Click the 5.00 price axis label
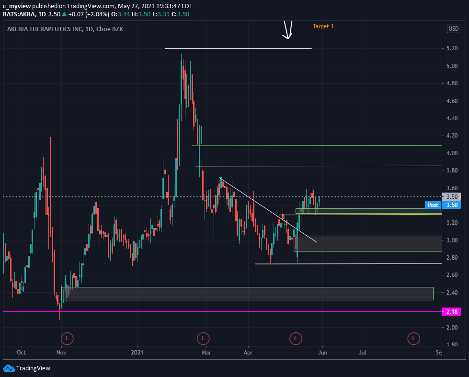The height and width of the screenshot is (377, 469). 452,66
